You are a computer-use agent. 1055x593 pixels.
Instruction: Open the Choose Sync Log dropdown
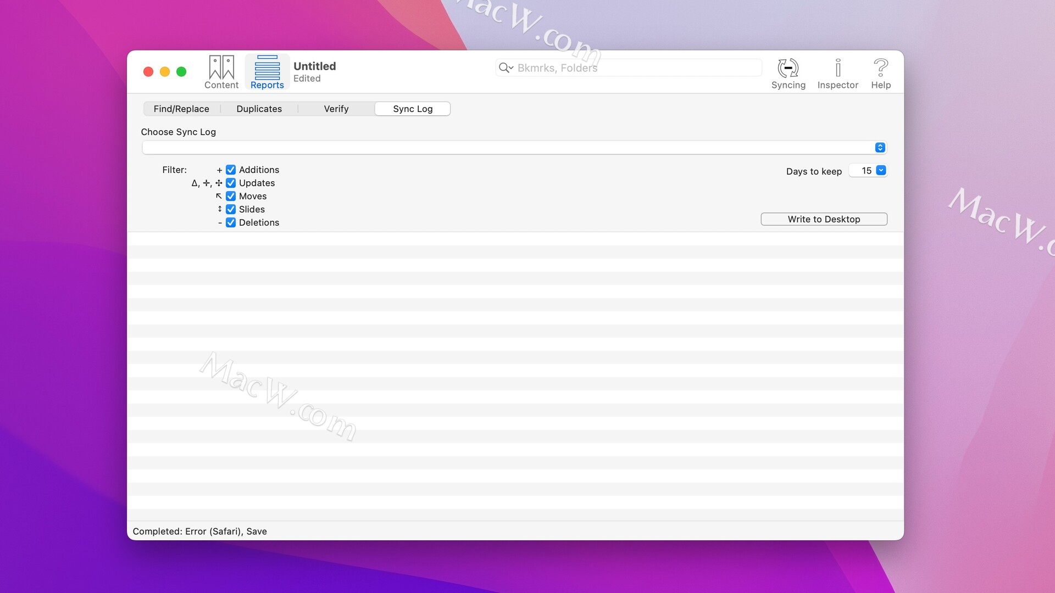(514, 147)
